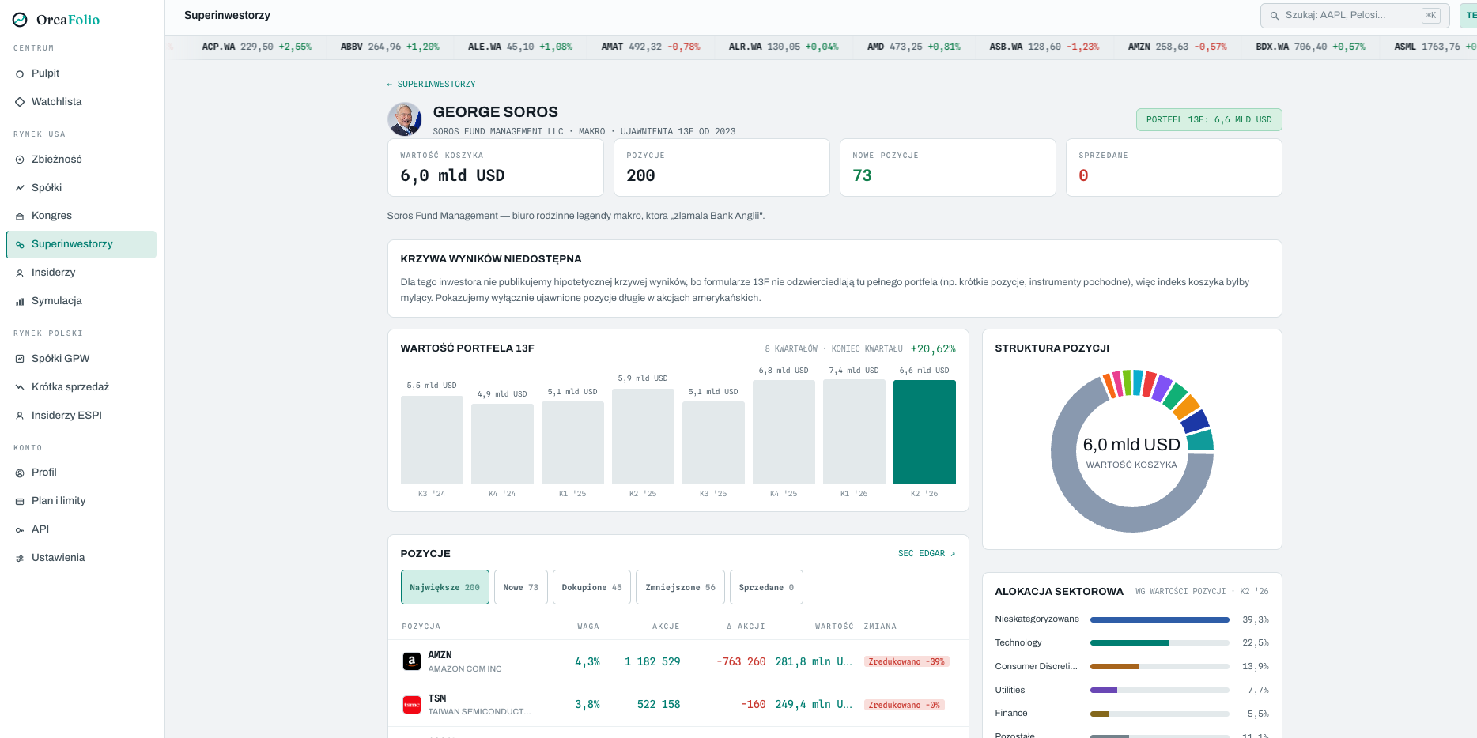1477x738 pixels.
Task: Click the Spółki GPW chart icon
Action: (x=20, y=359)
